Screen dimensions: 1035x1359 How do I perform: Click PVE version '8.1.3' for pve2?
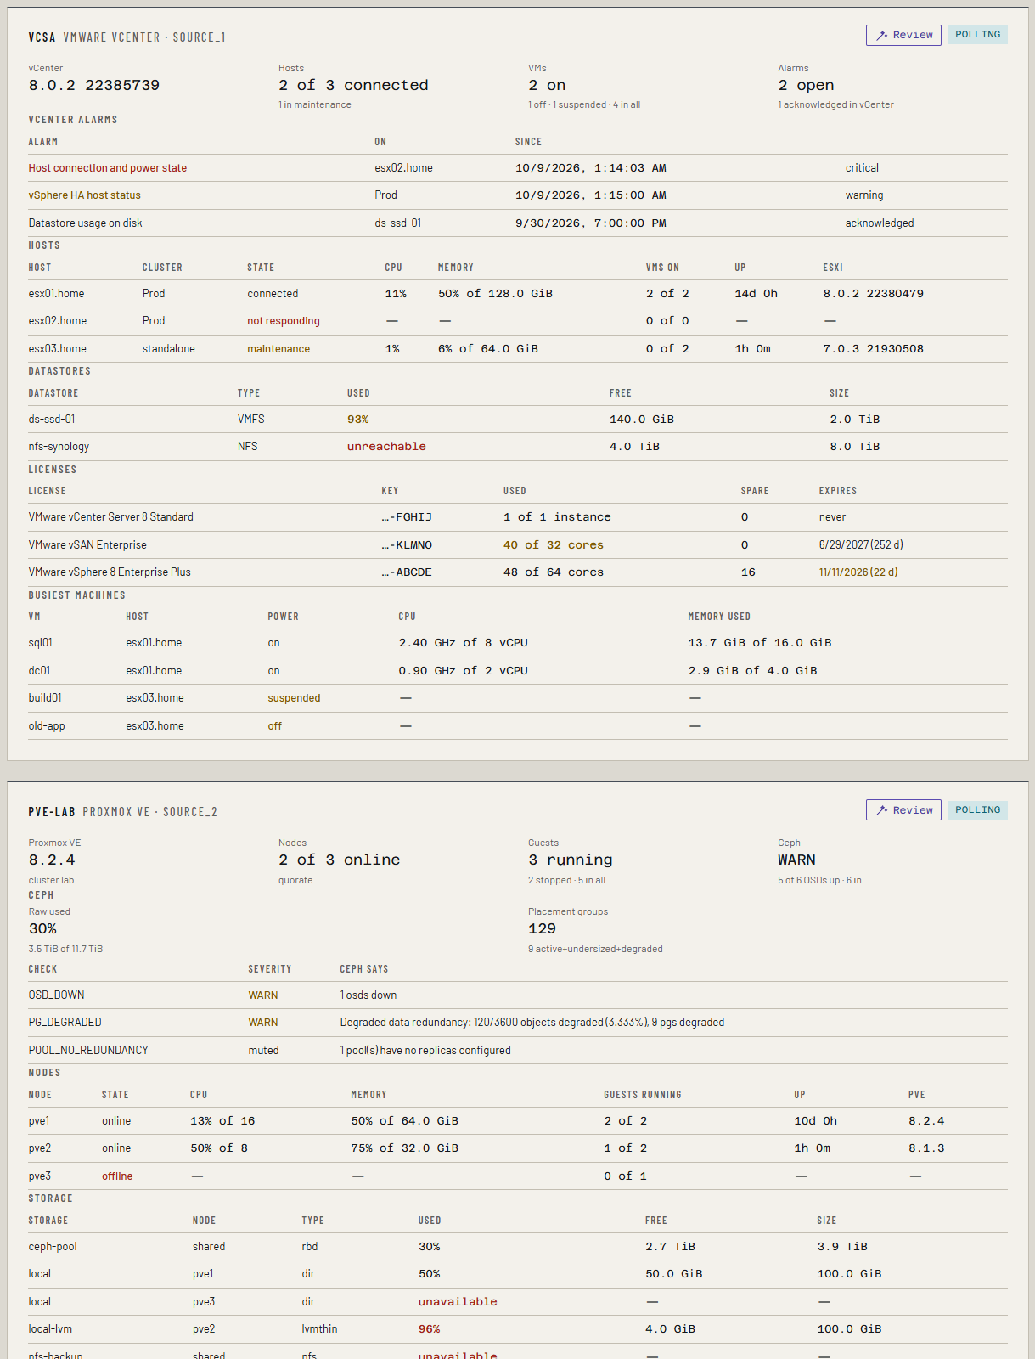(926, 1148)
